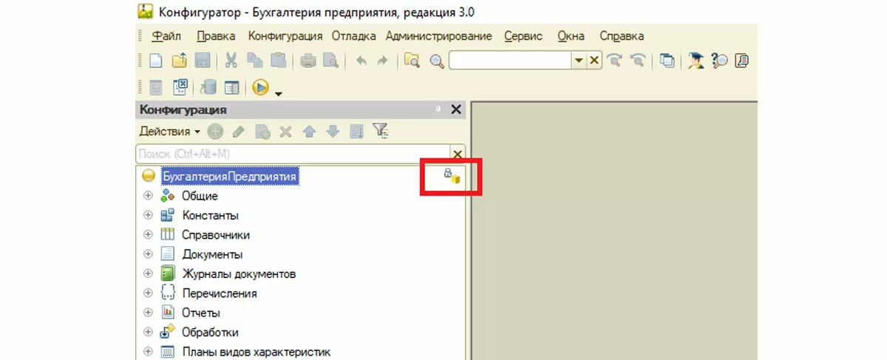Expand the Отчеты tree node

coord(148,313)
